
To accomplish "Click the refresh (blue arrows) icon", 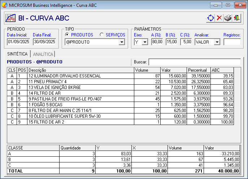I will point(210,18).
